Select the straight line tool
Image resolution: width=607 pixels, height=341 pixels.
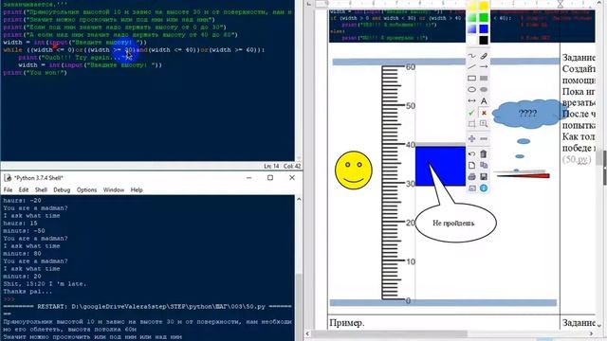pyautogui.click(x=471, y=67)
